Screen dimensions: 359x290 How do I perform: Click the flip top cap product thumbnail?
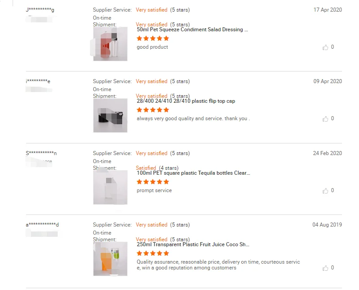110,115
